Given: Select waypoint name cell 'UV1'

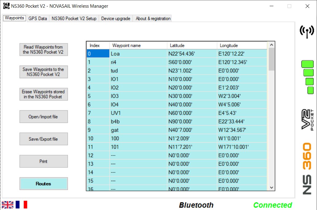Looking at the screenshot, I should (138, 113).
